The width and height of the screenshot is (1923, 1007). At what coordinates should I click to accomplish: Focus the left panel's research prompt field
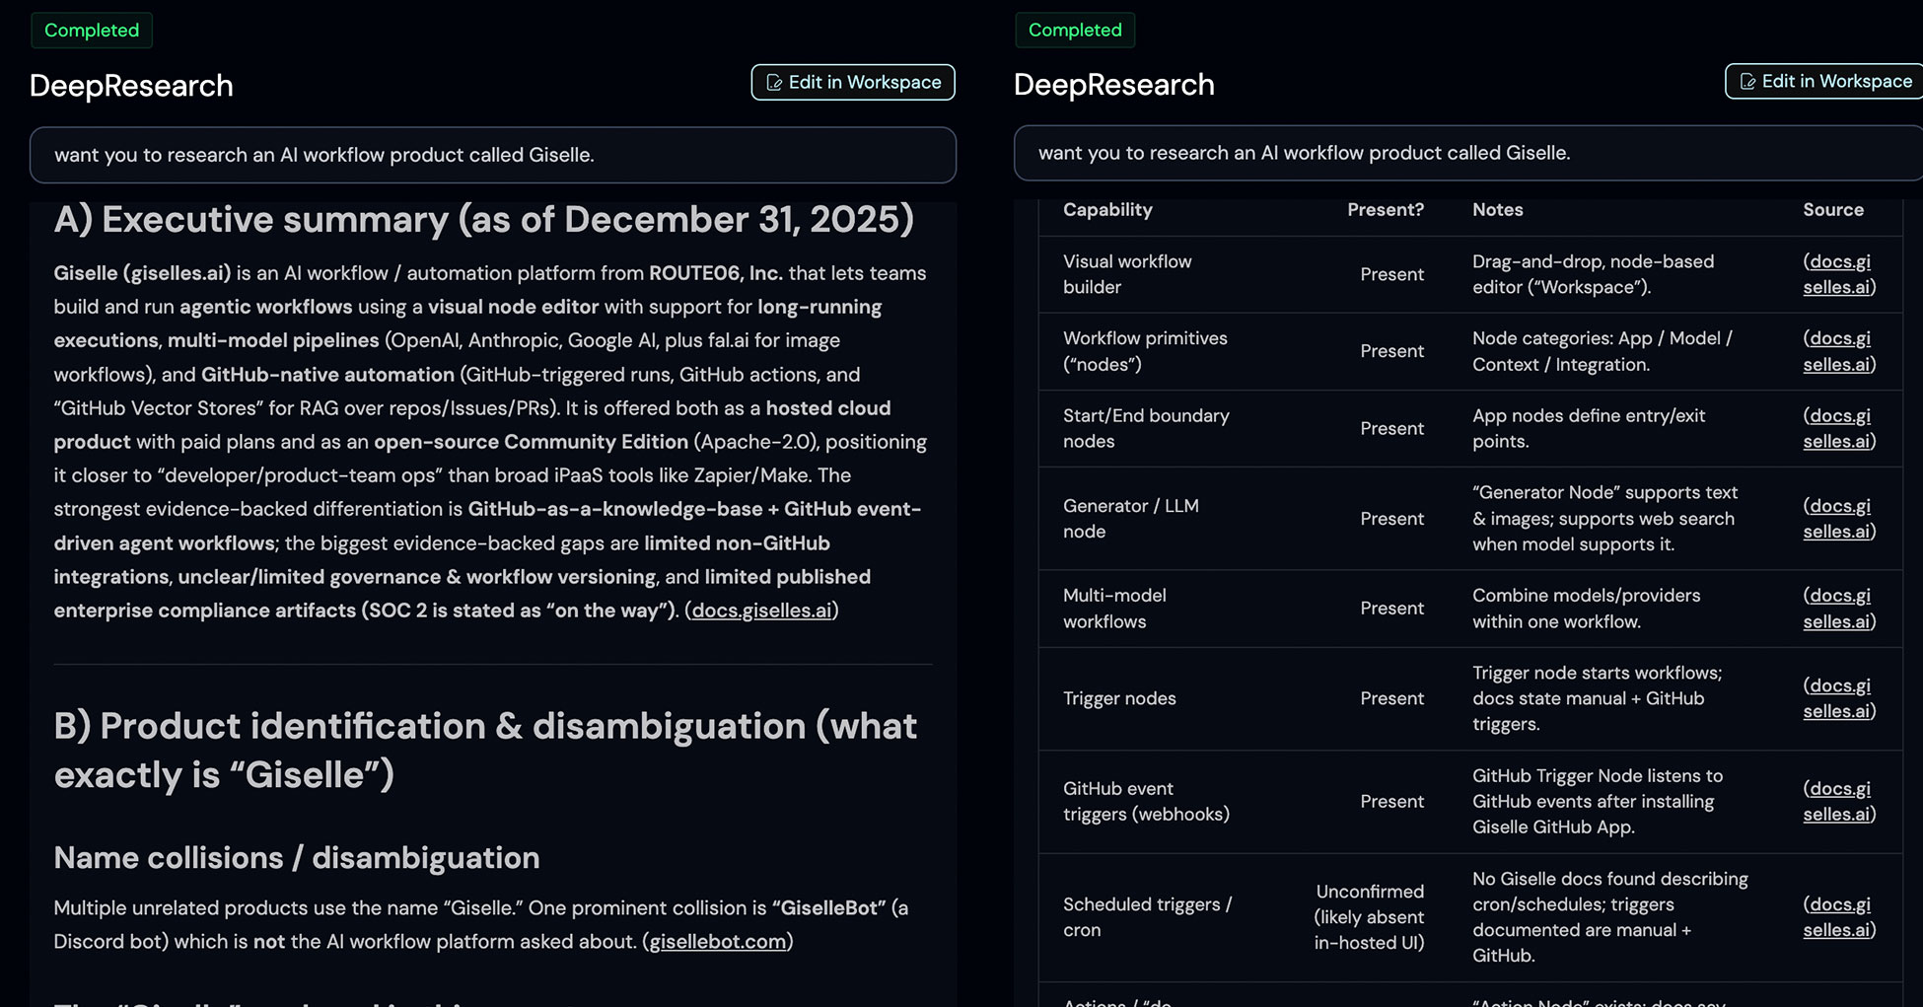pyautogui.click(x=492, y=155)
